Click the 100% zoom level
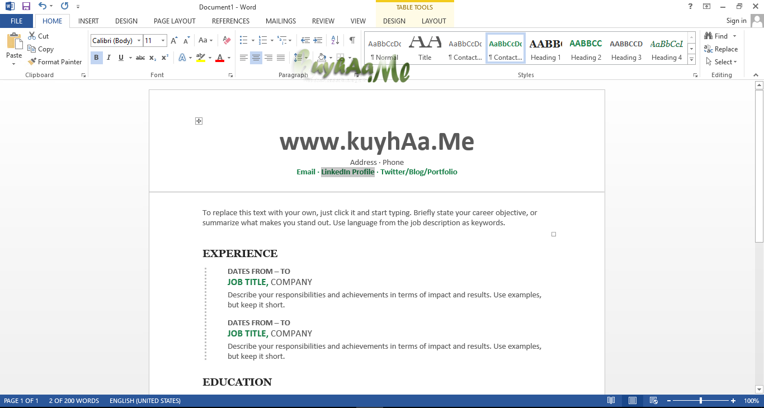This screenshot has width=764, height=408. pyautogui.click(x=752, y=401)
